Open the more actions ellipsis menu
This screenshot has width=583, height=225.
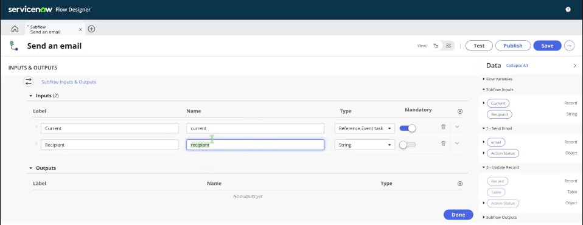tap(569, 46)
